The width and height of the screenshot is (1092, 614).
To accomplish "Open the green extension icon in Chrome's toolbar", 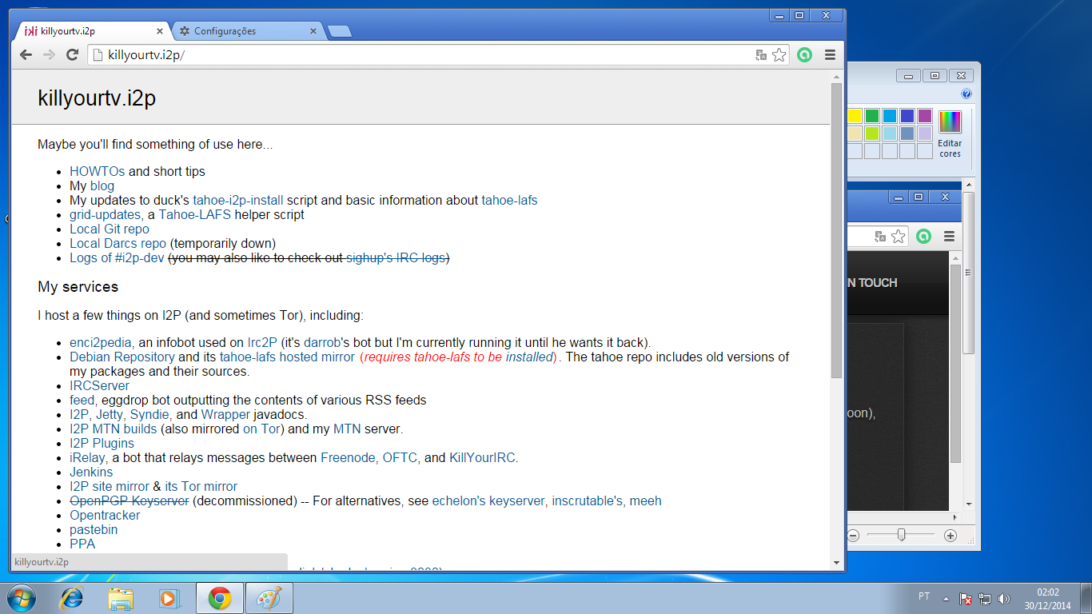I will [x=805, y=55].
